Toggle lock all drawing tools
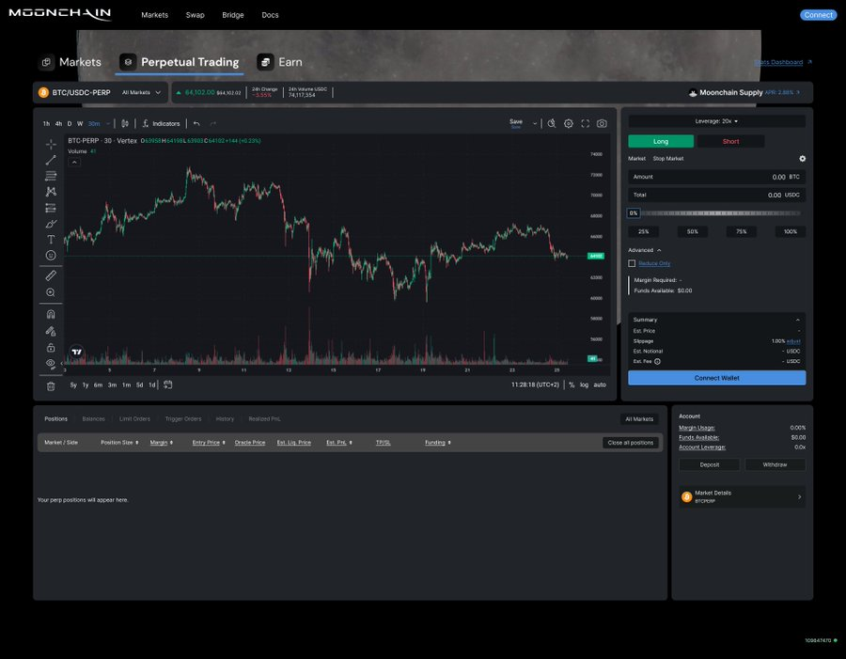The height and width of the screenshot is (659, 846). click(51, 347)
